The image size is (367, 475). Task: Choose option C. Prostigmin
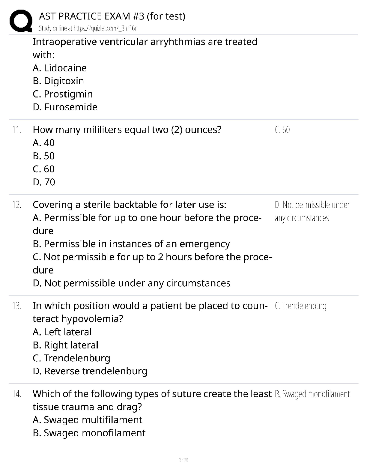click(x=63, y=94)
